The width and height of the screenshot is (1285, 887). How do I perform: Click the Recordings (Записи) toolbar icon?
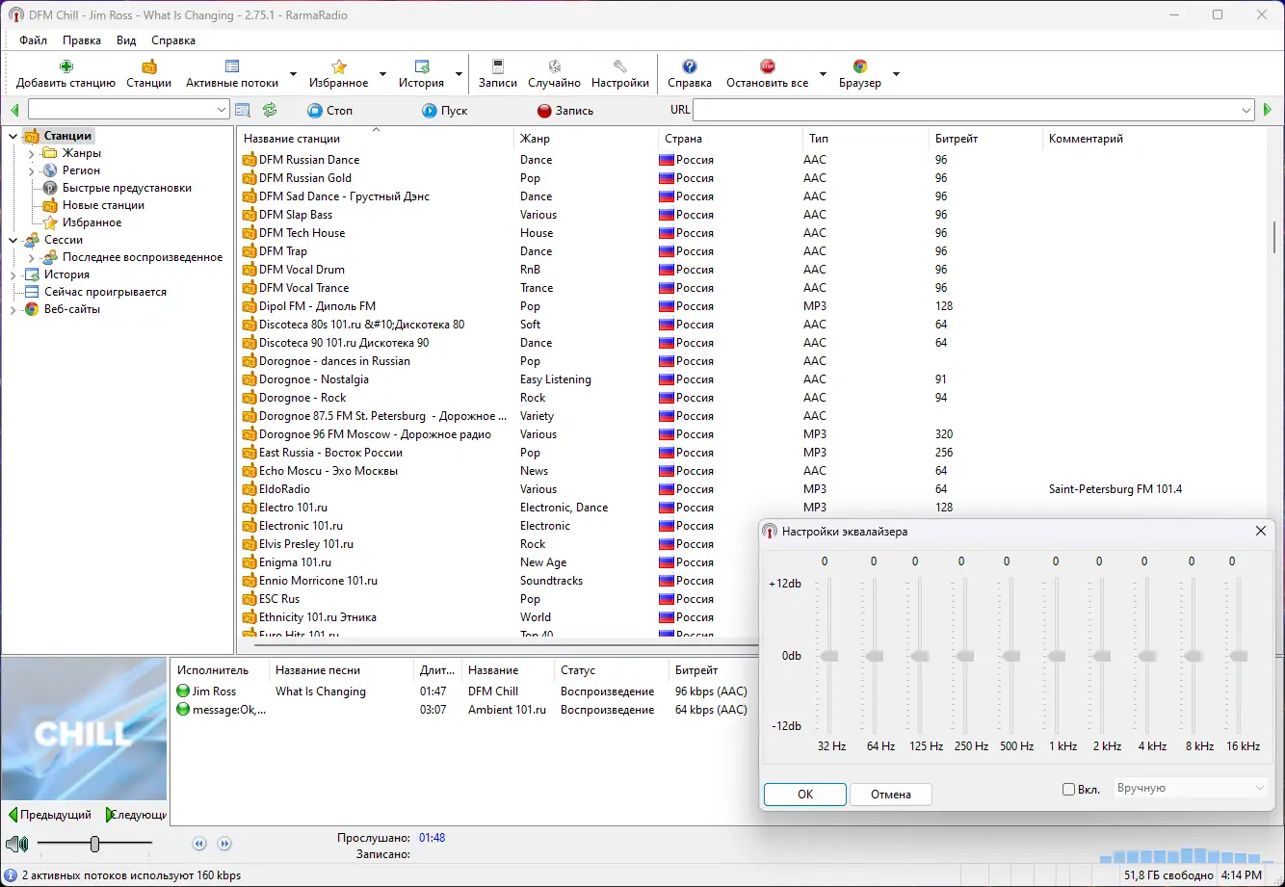(x=498, y=67)
